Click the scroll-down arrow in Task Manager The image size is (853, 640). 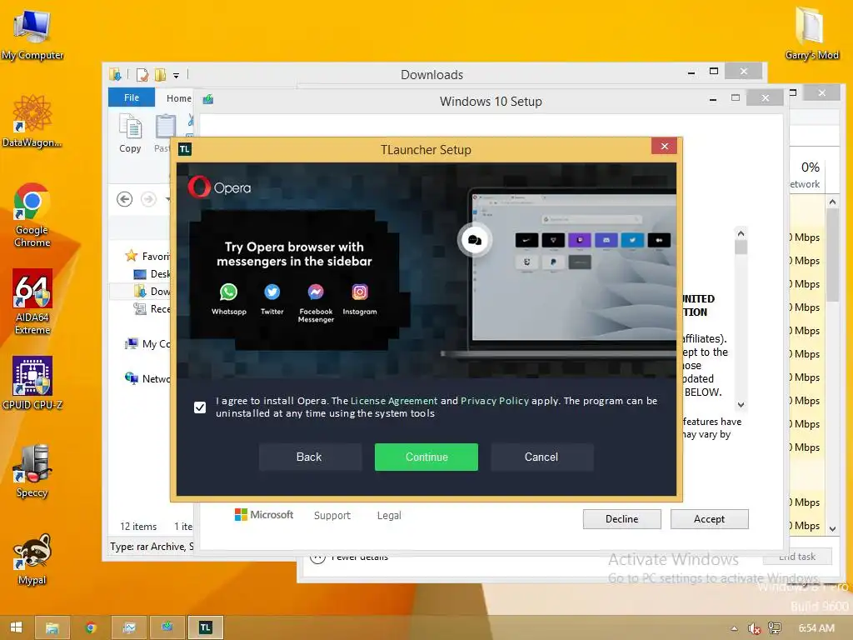[x=832, y=528]
